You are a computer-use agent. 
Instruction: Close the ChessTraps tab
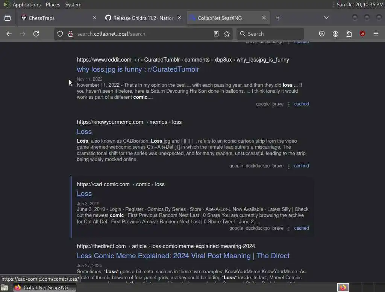95,18
